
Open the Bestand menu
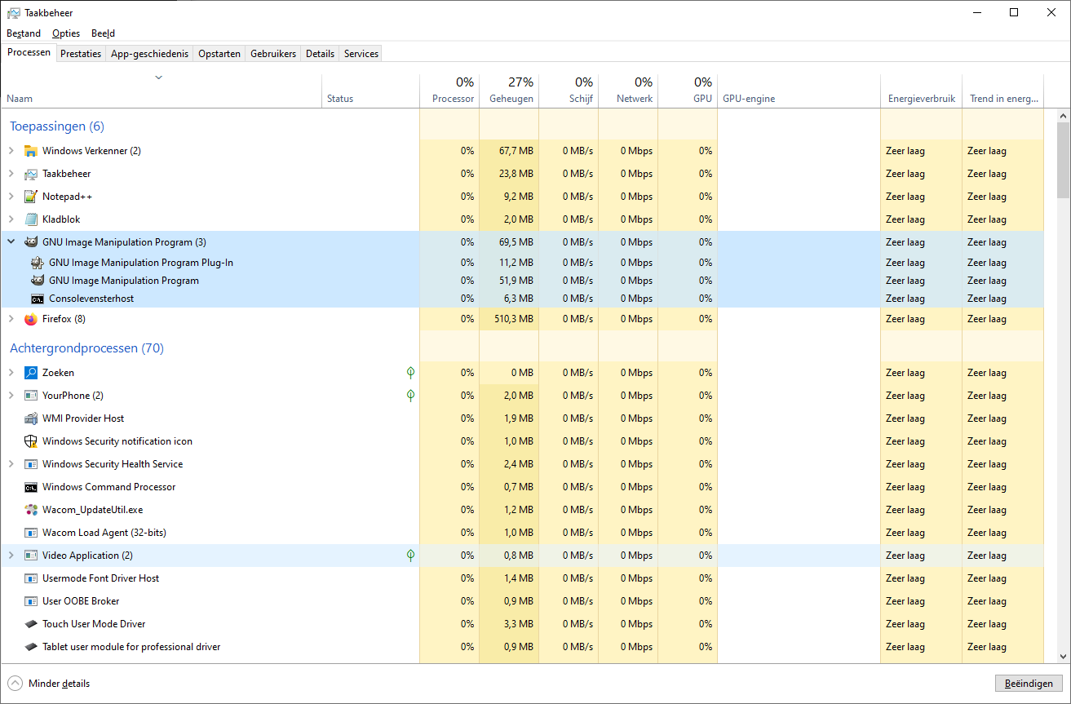click(x=24, y=33)
